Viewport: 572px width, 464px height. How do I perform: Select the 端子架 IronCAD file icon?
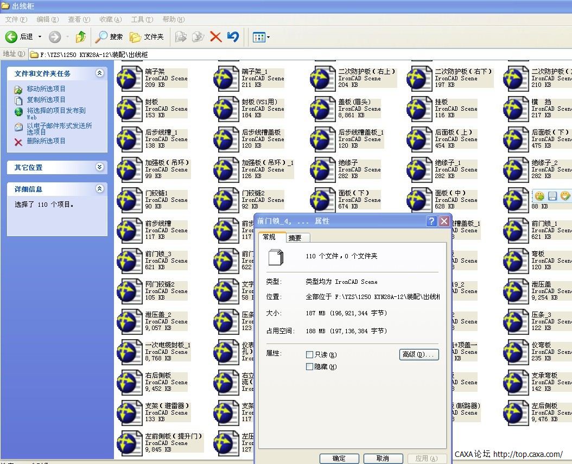130,78
